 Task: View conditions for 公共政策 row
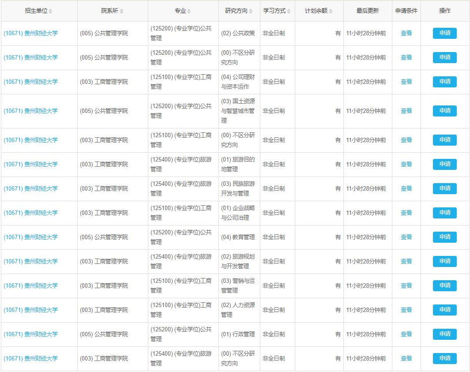coord(406,33)
